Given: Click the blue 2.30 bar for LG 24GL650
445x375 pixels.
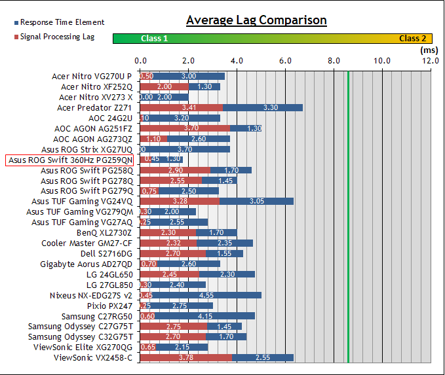Looking at the screenshot, I should [227, 274].
